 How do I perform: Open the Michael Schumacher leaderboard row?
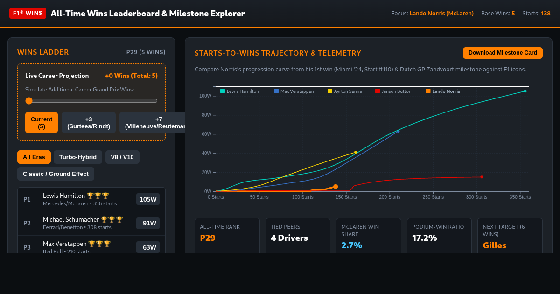tap(91, 223)
